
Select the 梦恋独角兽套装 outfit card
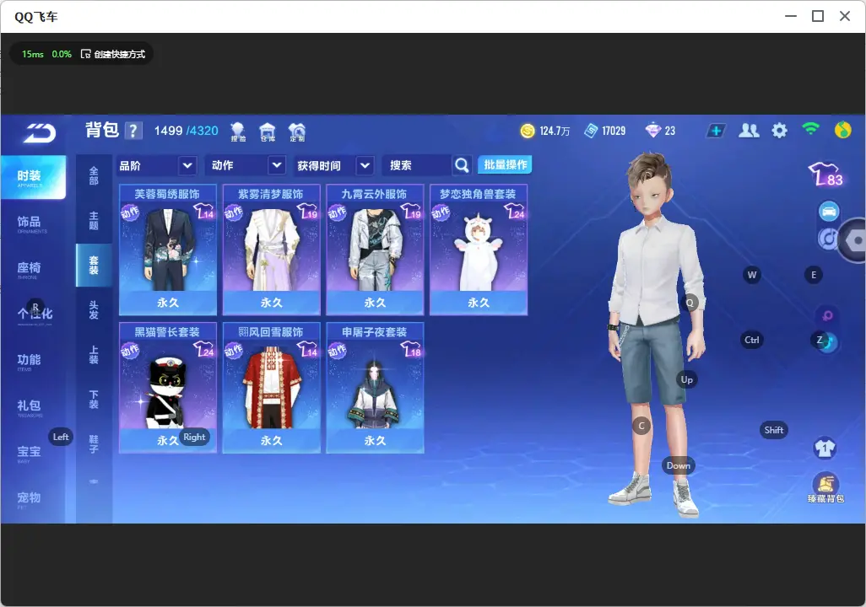479,250
